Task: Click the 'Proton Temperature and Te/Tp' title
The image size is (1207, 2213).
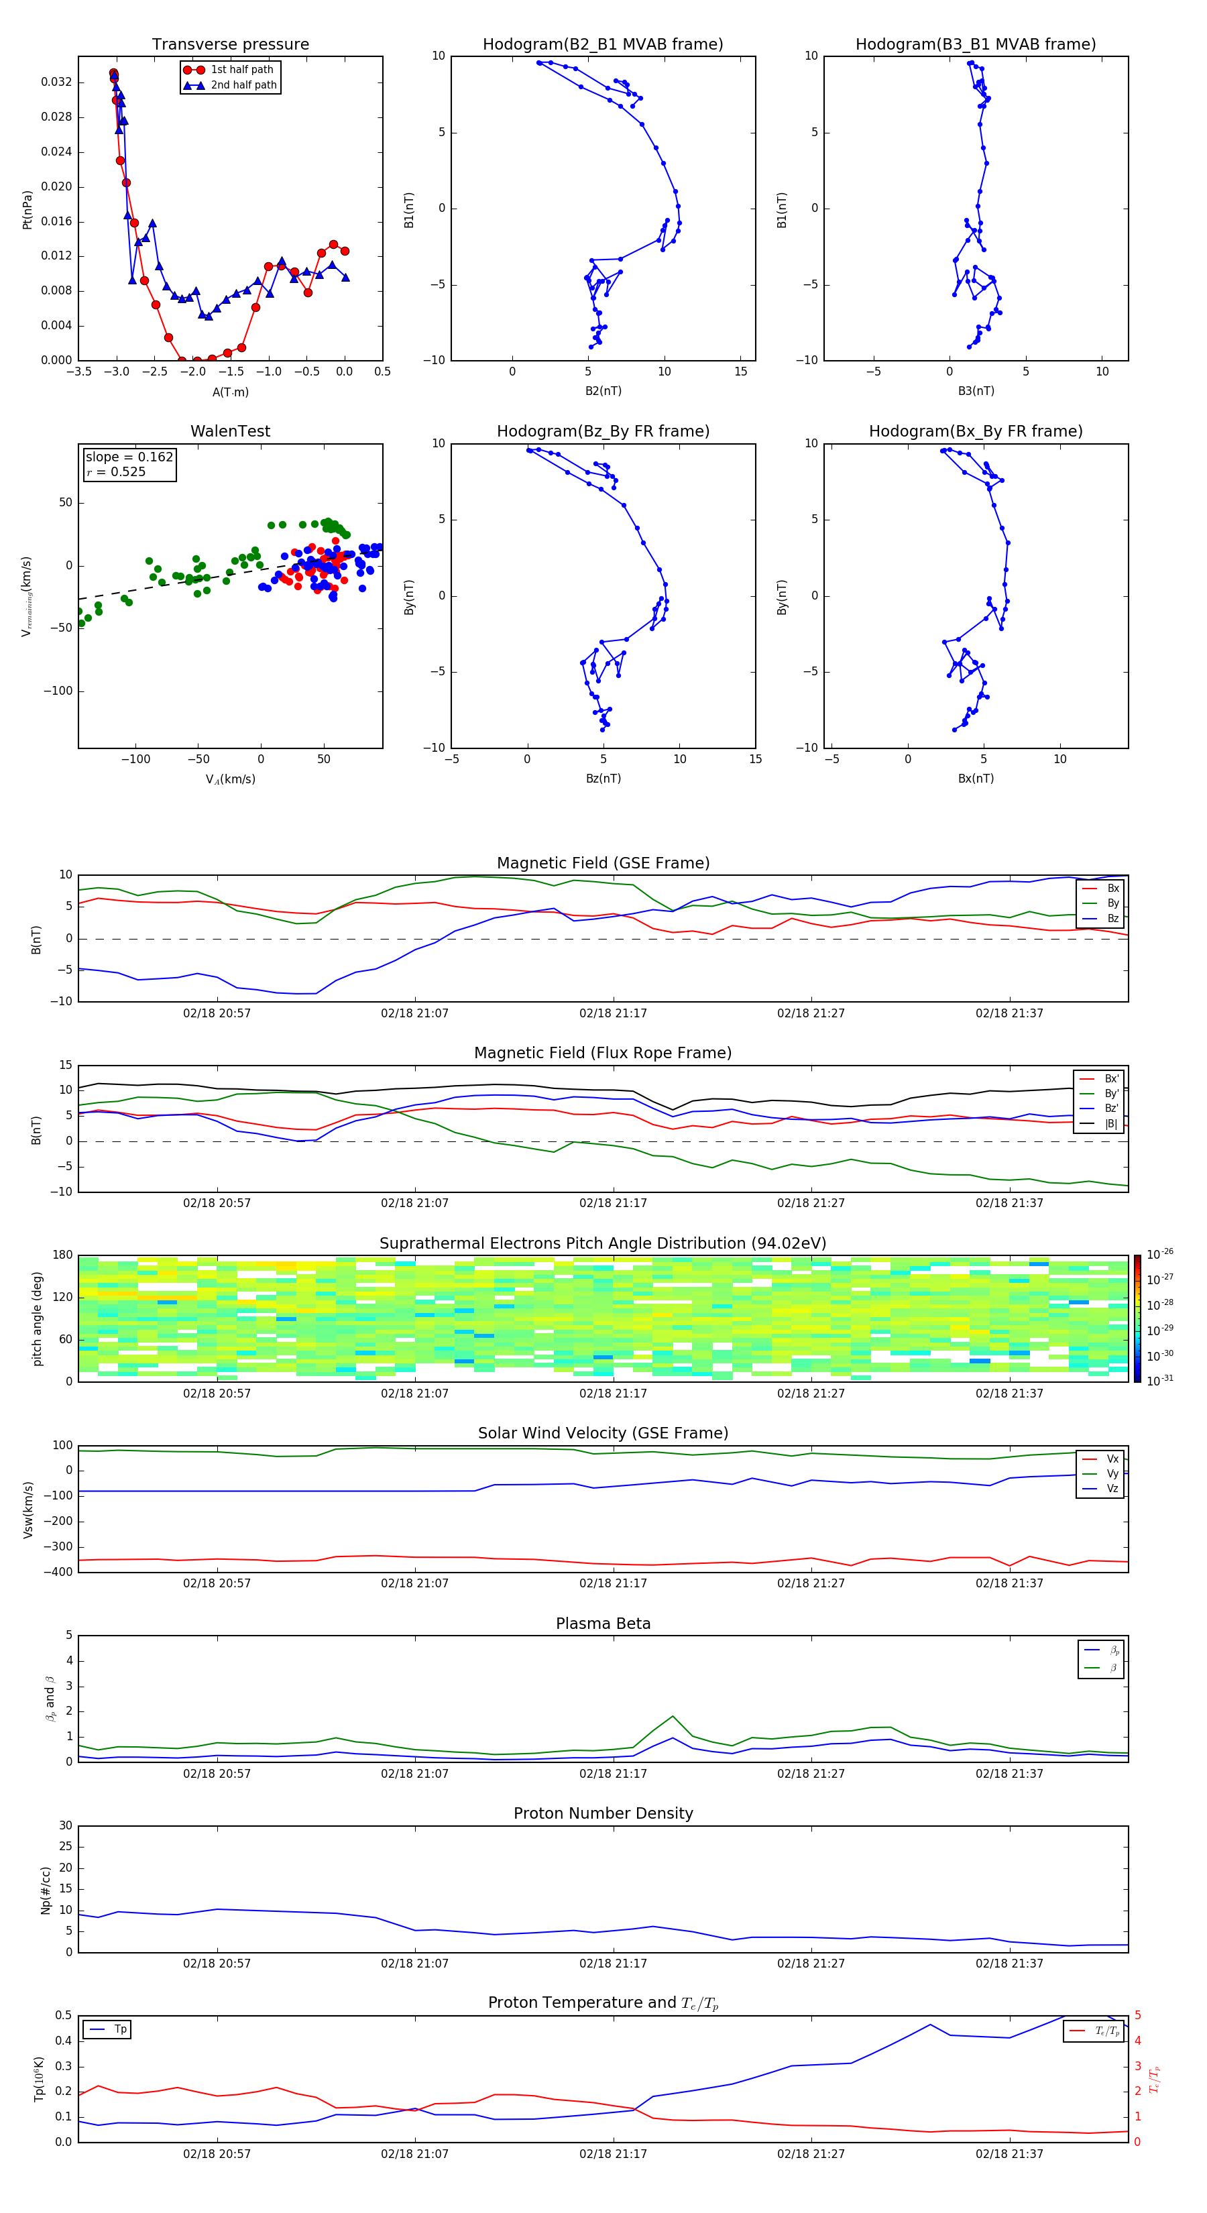Action: tap(603, 2003)
